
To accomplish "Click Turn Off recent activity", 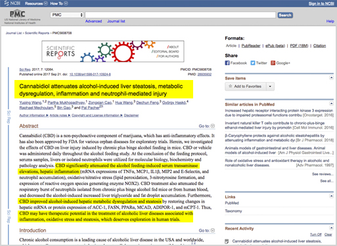I will point(315,234).
